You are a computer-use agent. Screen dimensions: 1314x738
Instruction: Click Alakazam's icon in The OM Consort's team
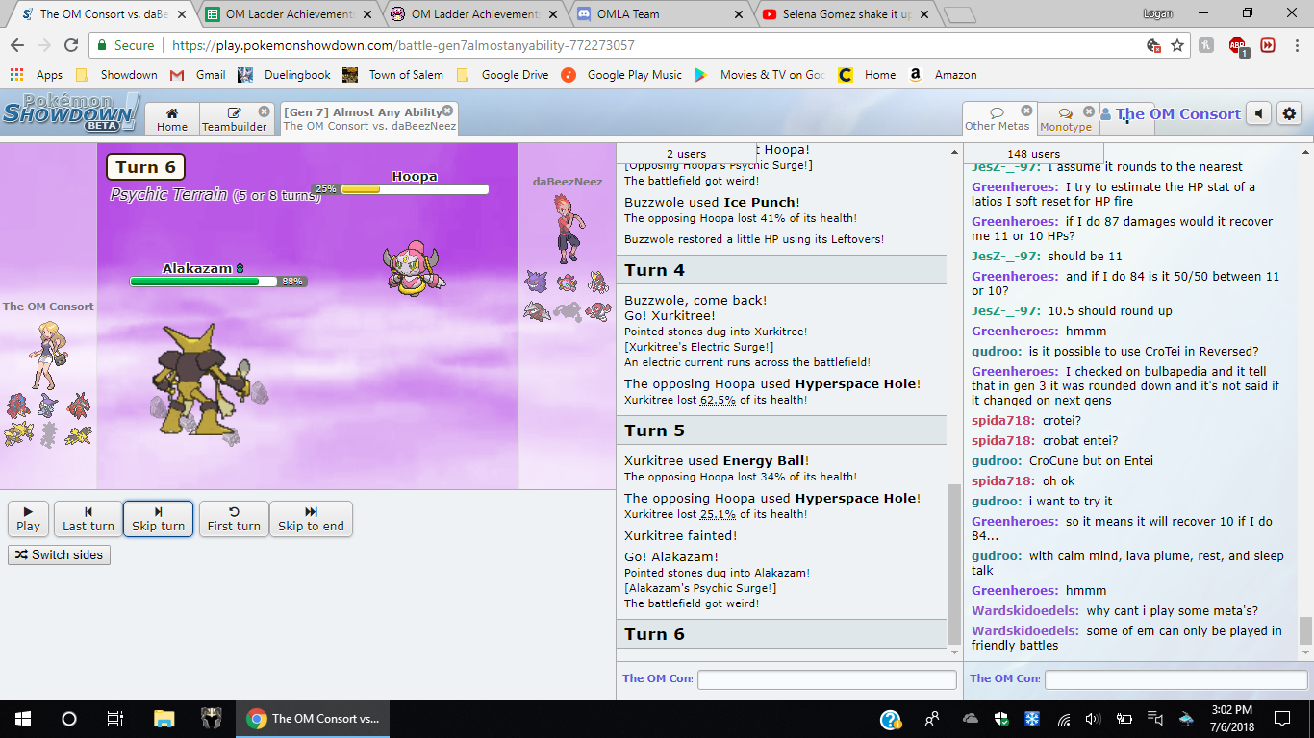pos(18,433)
